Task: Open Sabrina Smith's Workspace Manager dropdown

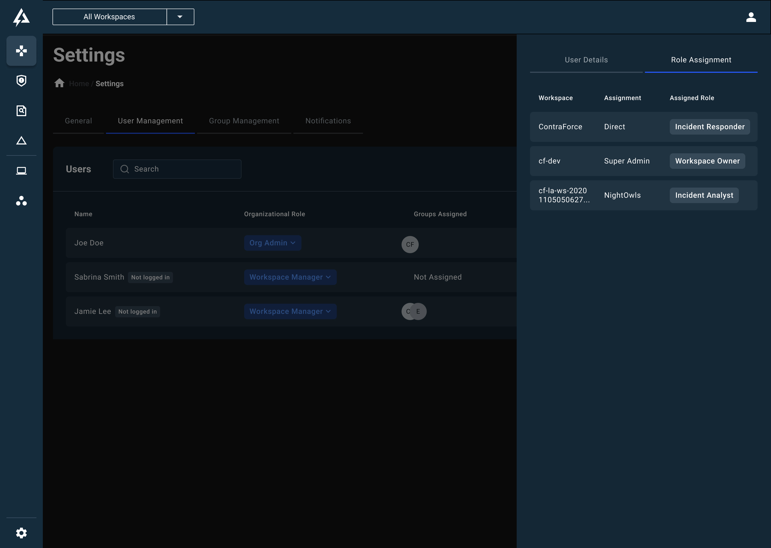Action: coord(290,277)
